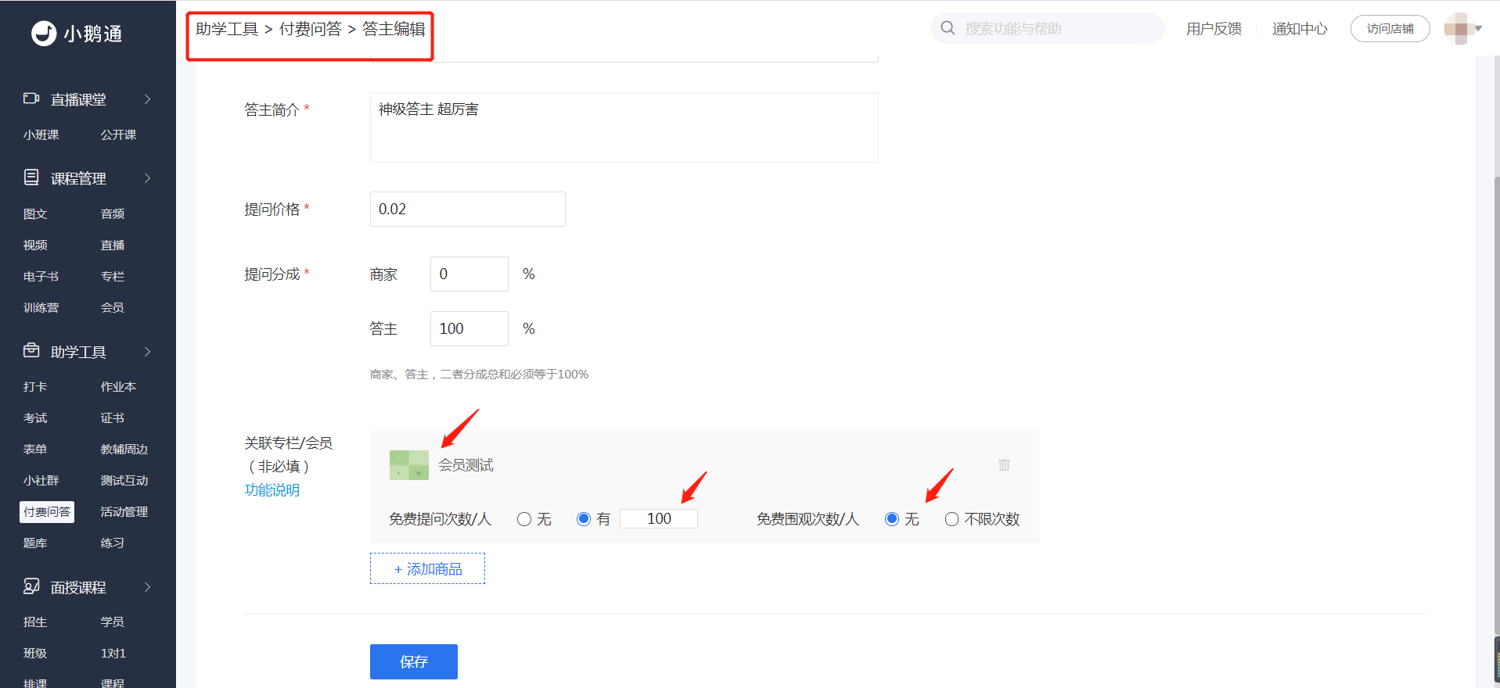Click the 助学工具 briefcase icon
The image size is (1500, 688).
(31, 350)
